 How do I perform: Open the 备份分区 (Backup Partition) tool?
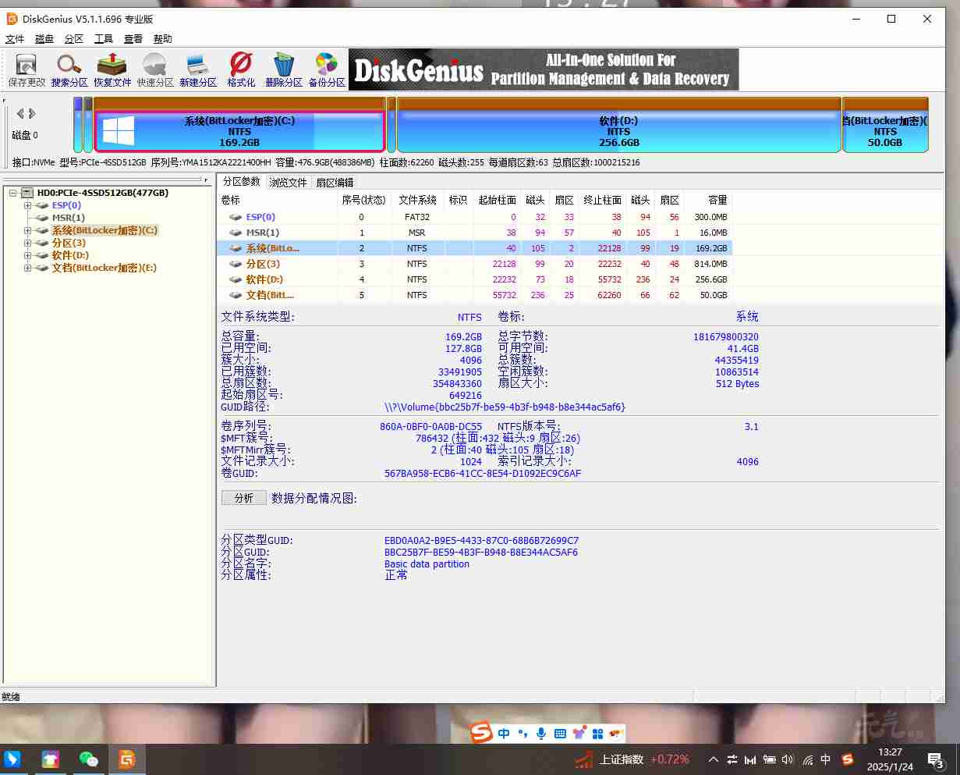click(326, 69)
